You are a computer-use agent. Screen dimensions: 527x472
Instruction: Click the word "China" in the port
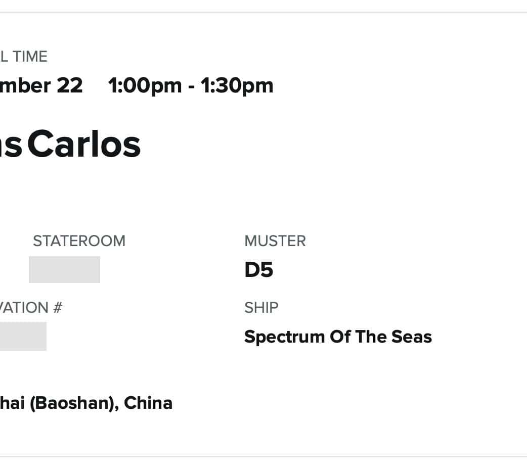point(148,403)
